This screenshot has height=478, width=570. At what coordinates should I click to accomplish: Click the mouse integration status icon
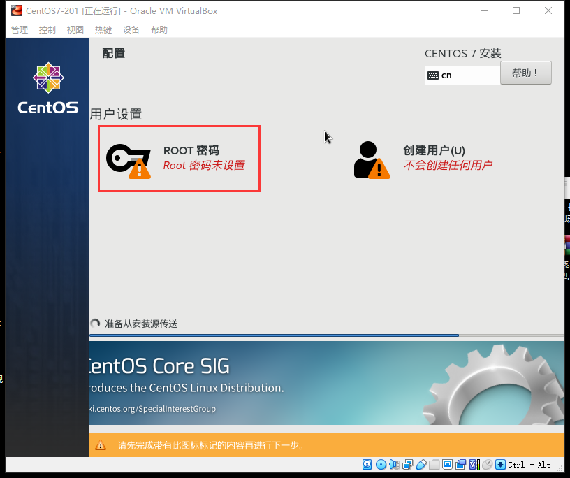(x=487, y=464)
